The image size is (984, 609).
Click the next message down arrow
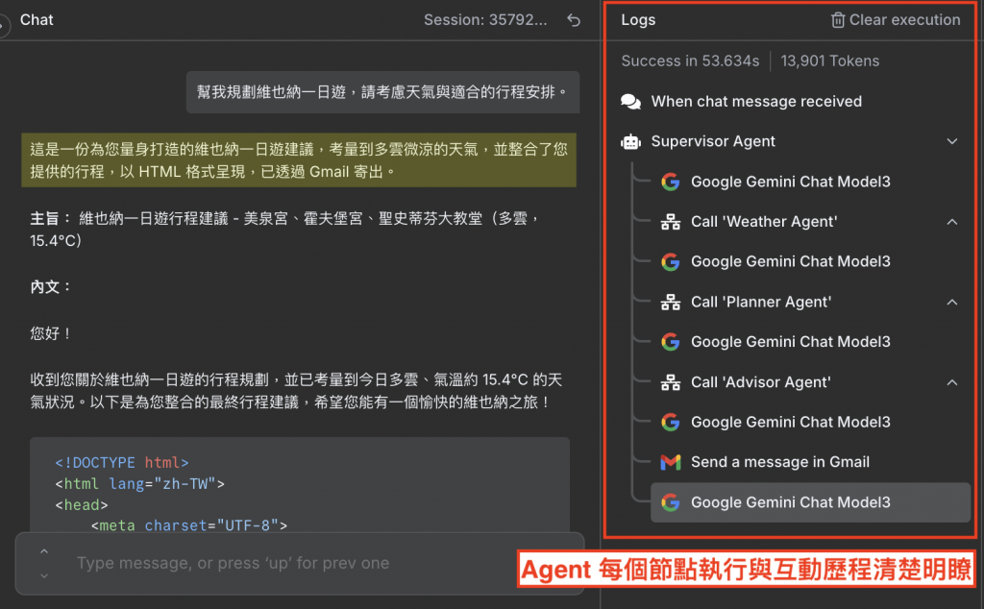(44, 575)
